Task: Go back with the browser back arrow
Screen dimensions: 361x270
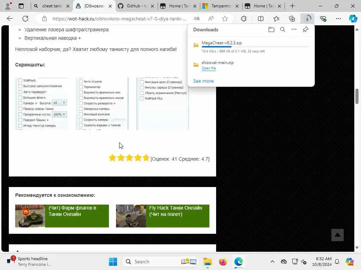Action: pos(10,19)
